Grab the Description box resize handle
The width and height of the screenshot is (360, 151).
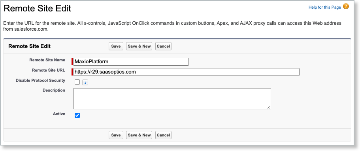pyautogui.click(x=269, y=107)
